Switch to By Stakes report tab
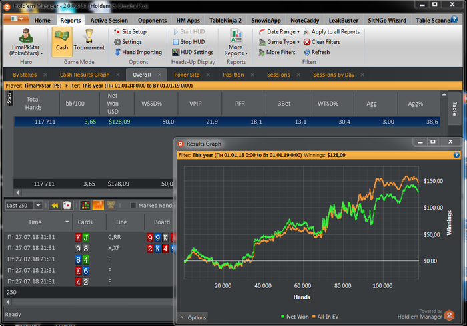This screenshot has height=326, width=467. tap(25, 75)
